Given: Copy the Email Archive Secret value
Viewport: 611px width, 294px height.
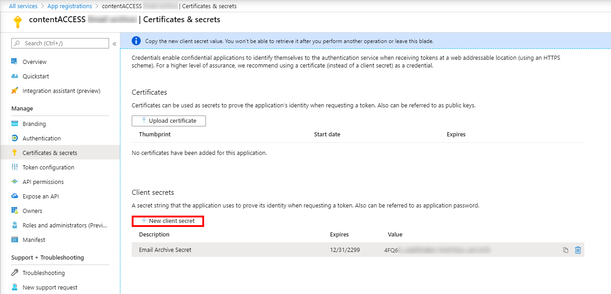Looking at the screenshot, I should point(566,250).
